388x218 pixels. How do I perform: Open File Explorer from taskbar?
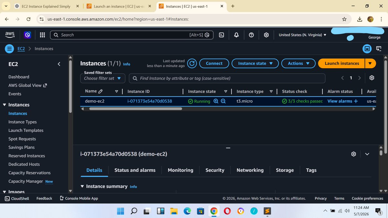coord(174,211)
